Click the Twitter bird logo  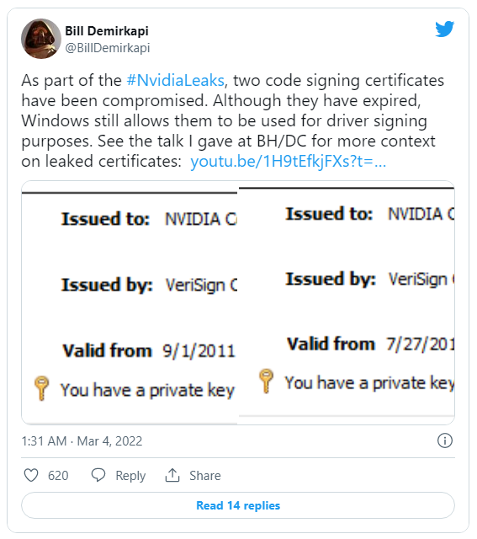pos(445,29)
